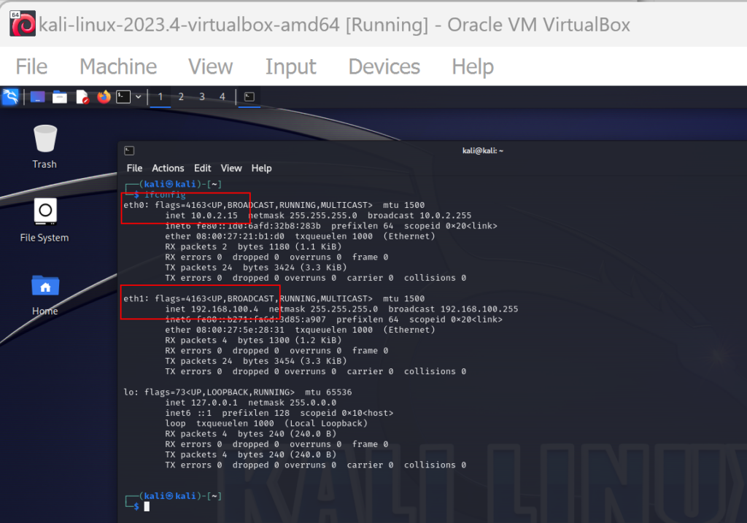The width and height of the screenshot is (747, 523).
Task: Open the terminal's Edit menu
Action: click(x=203, y=168)
